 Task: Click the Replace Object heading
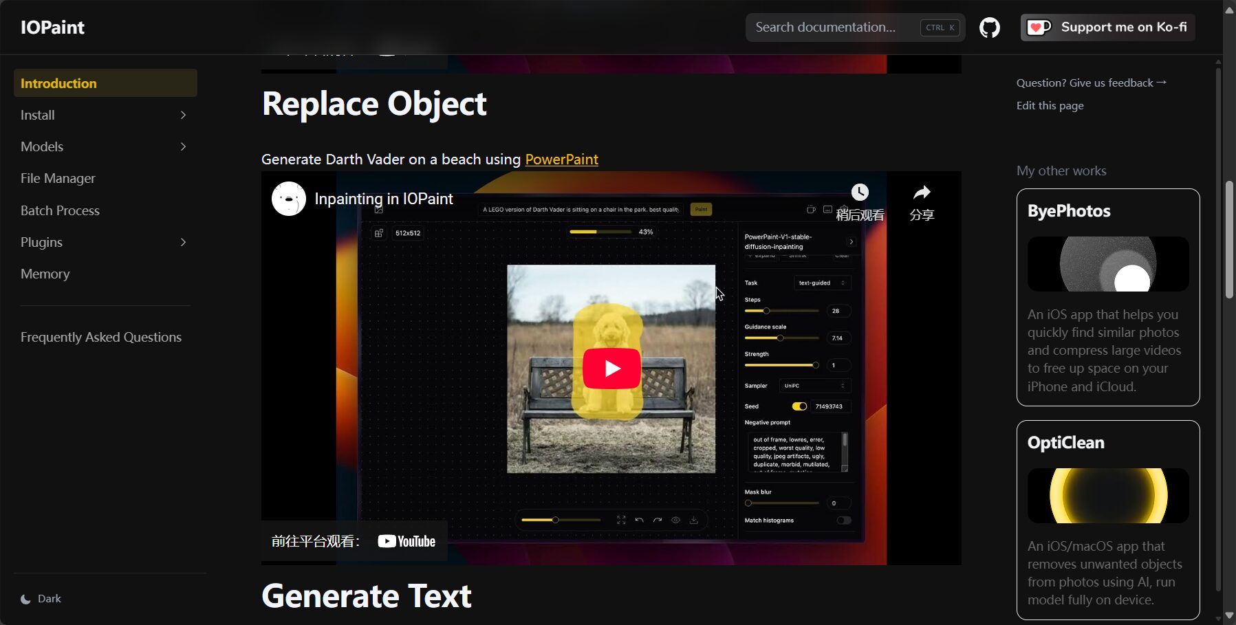tap(374, 105)
